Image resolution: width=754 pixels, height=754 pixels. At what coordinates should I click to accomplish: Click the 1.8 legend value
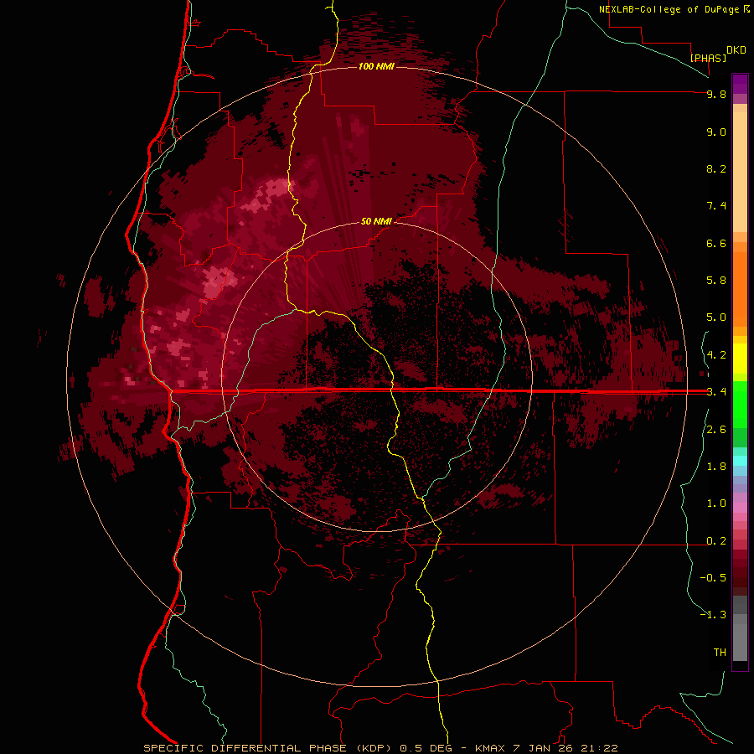(716, 467)
